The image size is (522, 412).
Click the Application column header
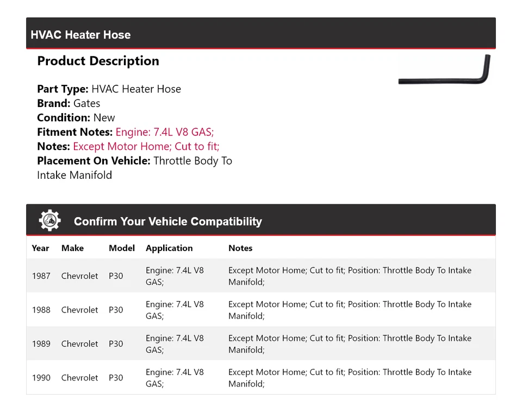[x=169, y=248]
